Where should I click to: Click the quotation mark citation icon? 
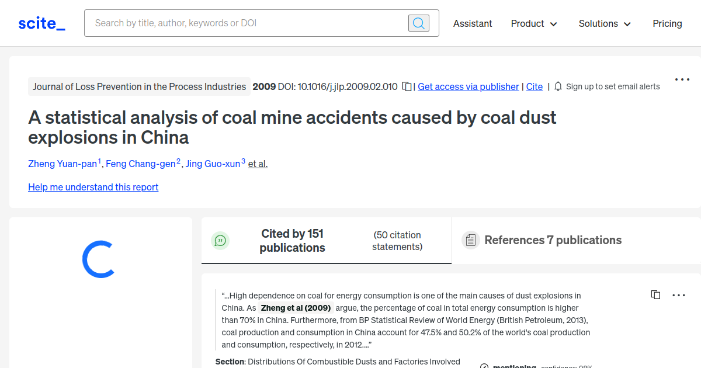click(220, 240)
